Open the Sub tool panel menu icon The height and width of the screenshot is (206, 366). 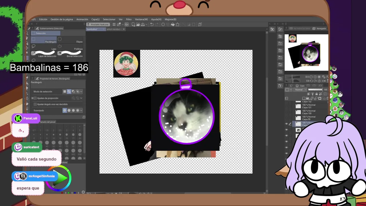[x=32, y=28]
